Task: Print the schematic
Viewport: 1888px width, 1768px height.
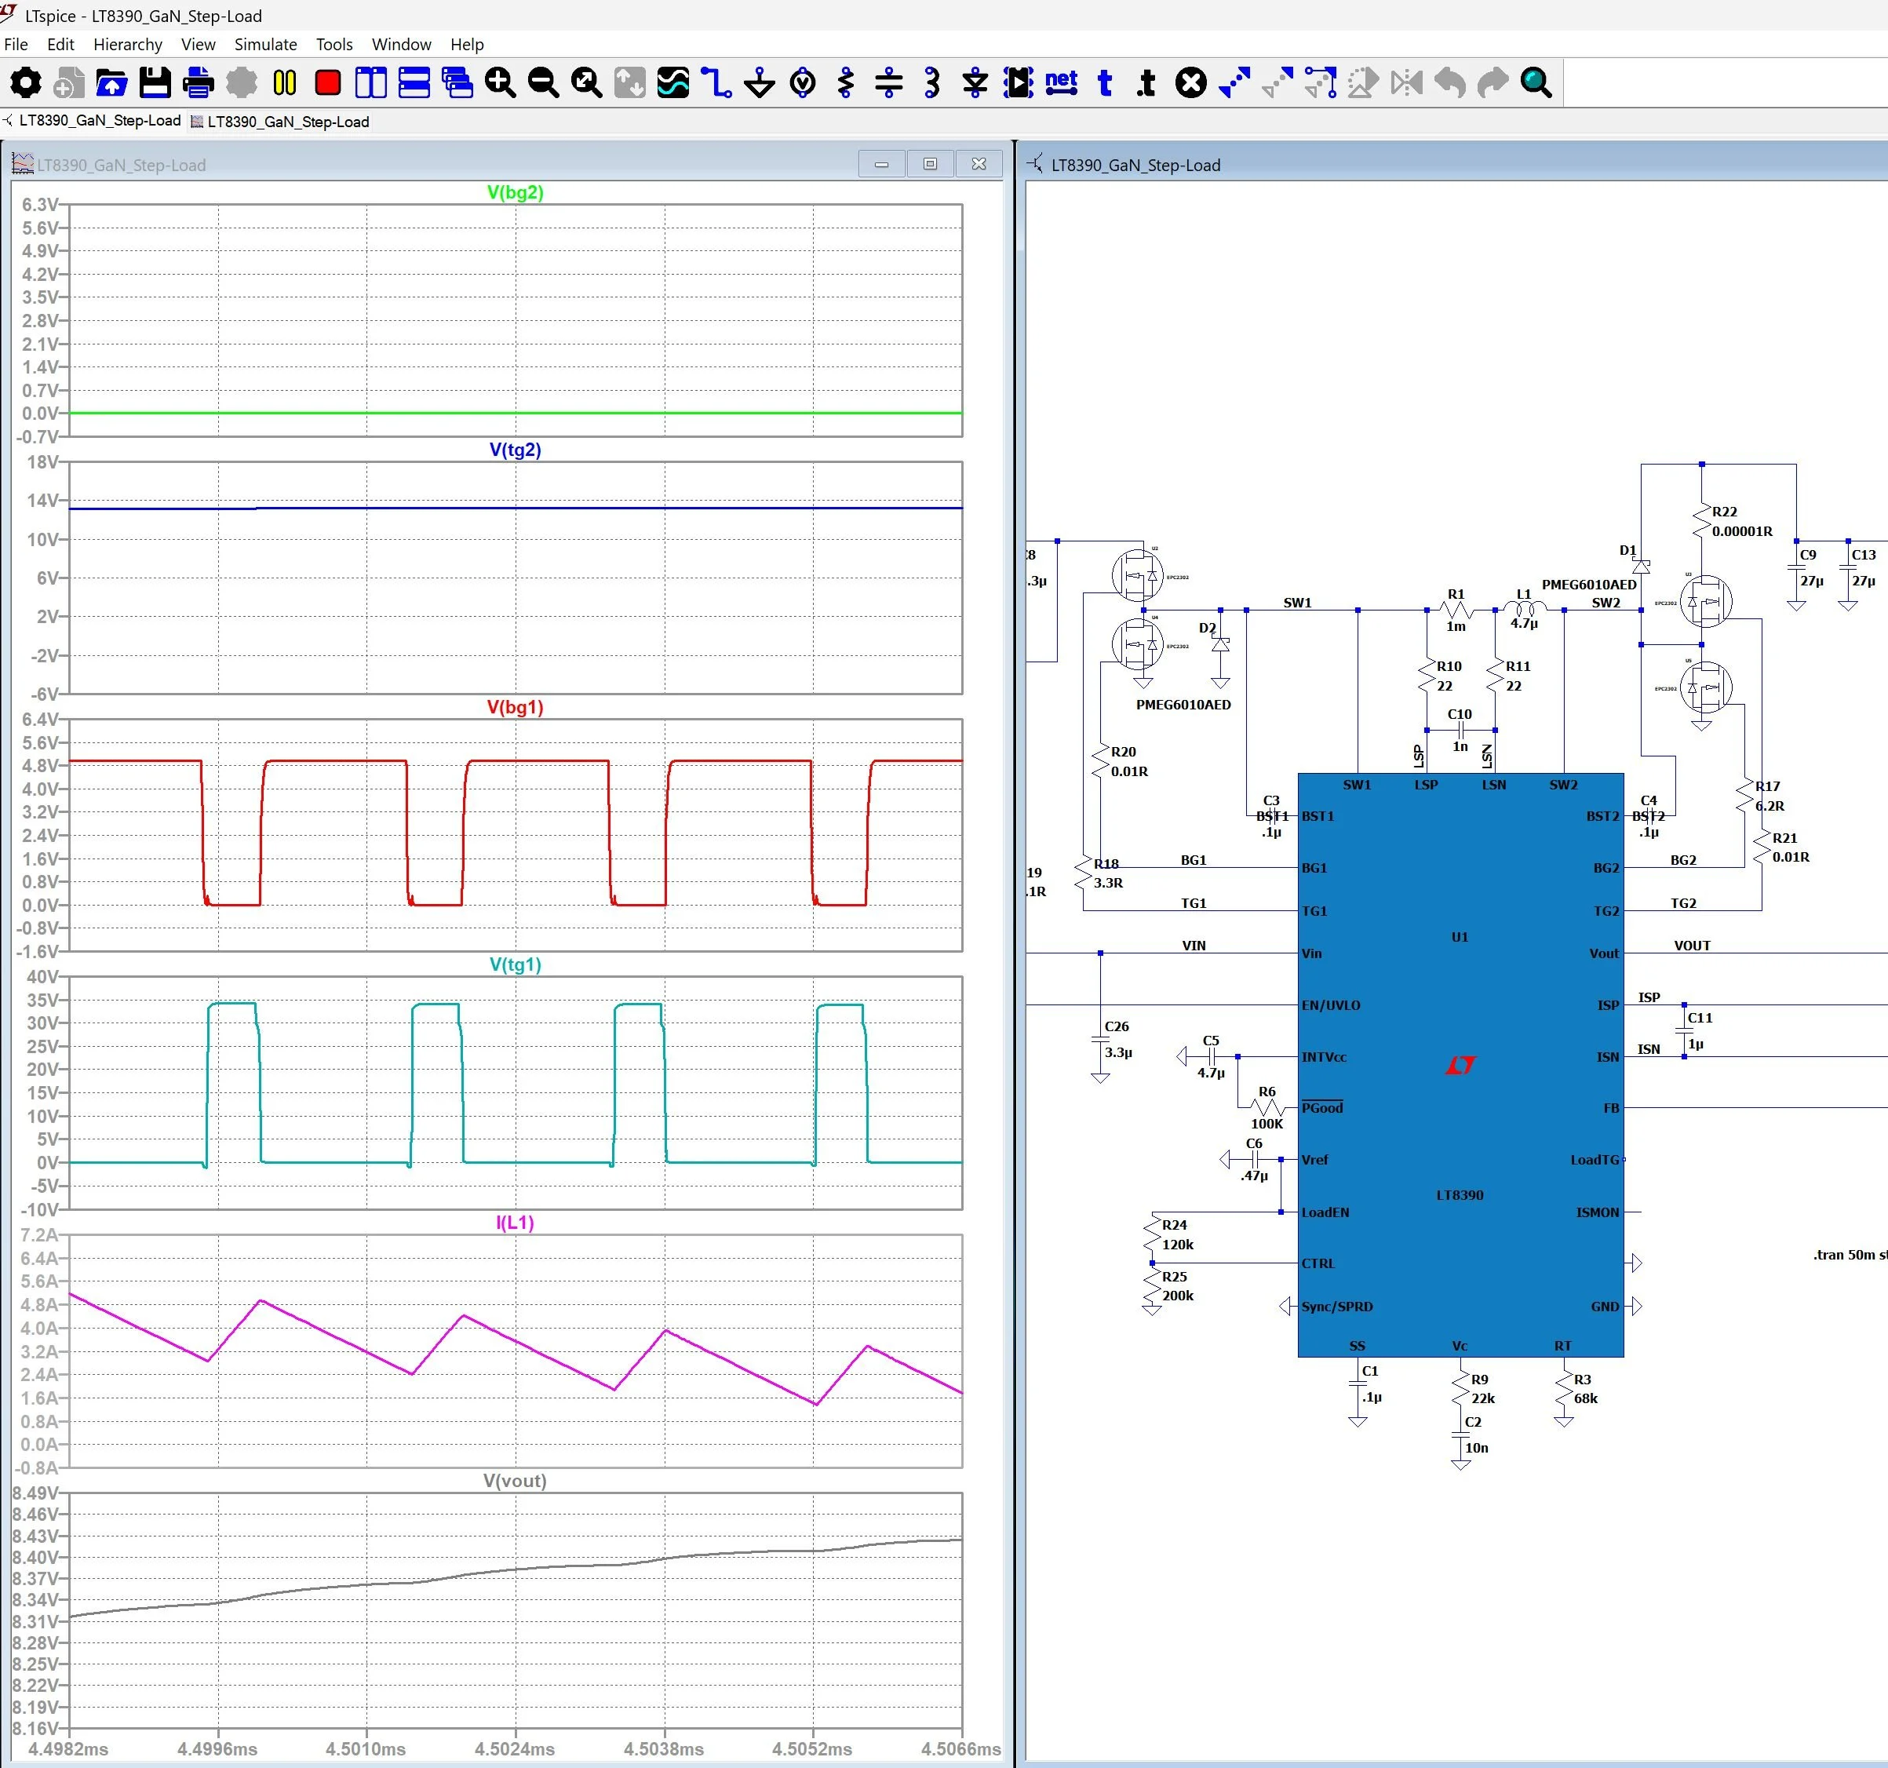Action: pyautogui.click(x=198, y=83)
